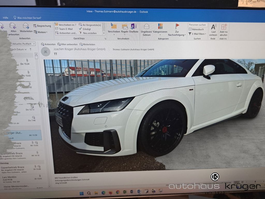
Task: Expand the Weitere respond options dropdown
Action: coord(41,32)
